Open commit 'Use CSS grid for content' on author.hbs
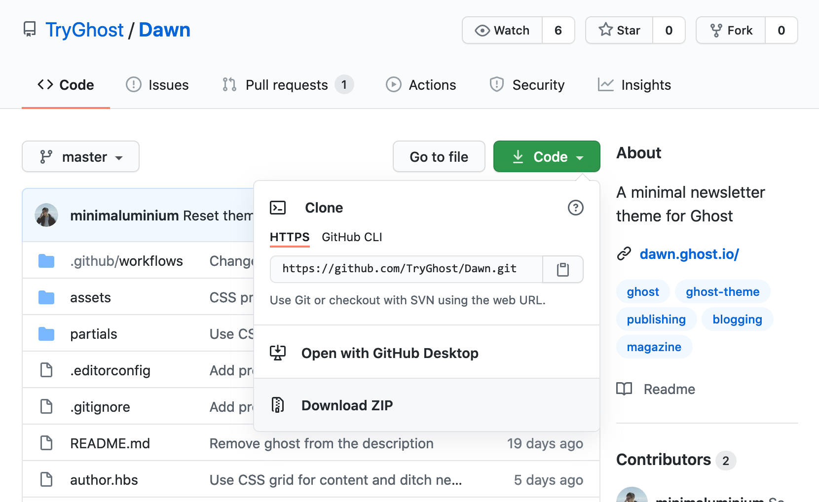Viewport: 819px width, 502px height. click(336, 480)
